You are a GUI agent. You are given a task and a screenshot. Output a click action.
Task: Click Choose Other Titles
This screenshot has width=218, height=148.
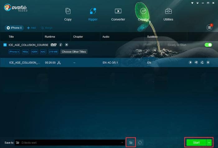coord(74,52)
